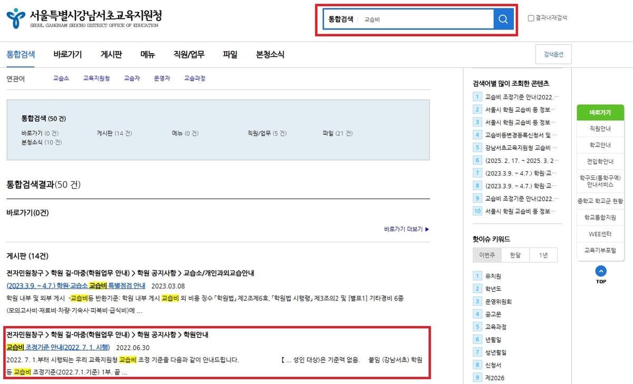The width and height of the screenshot is (633, 384).
Task: Enable the 결과내재검색 checkbox
Action: pos(530,18)
